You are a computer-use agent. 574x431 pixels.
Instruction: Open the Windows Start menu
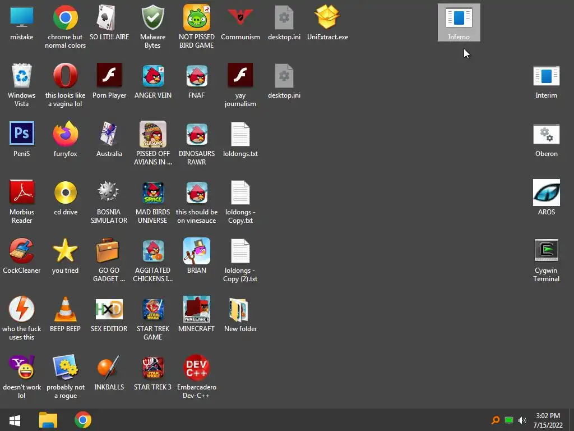coord(15,420)
